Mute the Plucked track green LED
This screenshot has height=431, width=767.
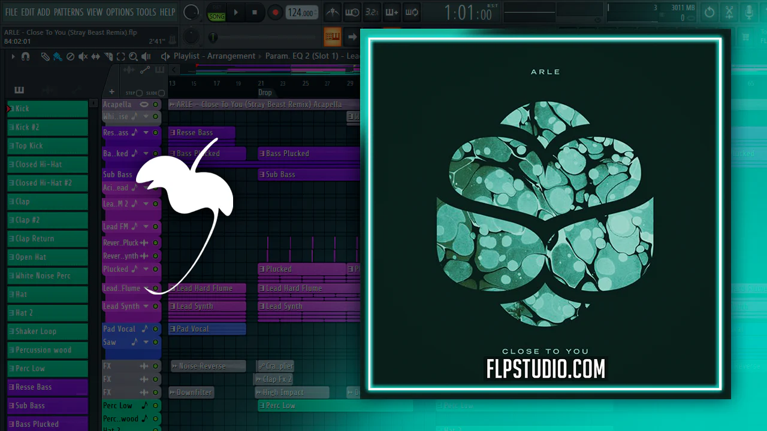[x=156, y=269]
